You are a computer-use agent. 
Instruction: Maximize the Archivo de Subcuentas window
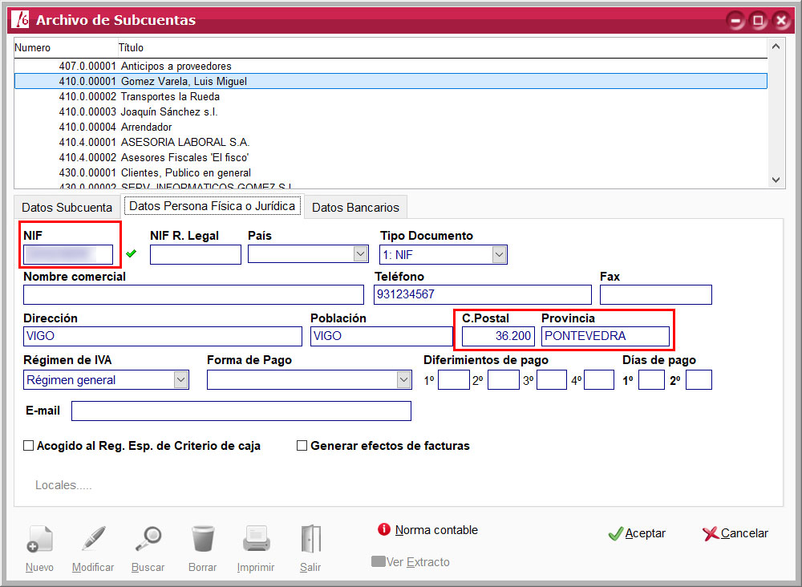[x=758, y=21]
